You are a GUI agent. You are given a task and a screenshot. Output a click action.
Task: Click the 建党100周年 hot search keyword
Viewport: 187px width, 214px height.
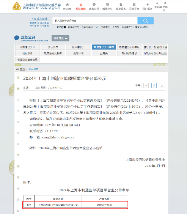click(x=142, y=27)
